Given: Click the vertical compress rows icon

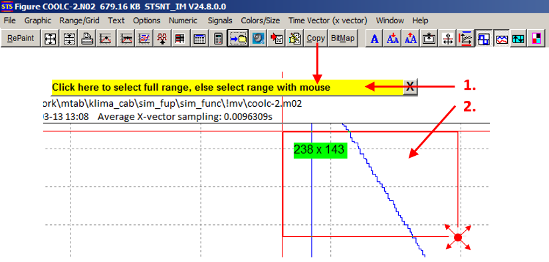Looking at the screenshot, I should tap(69, 38).
